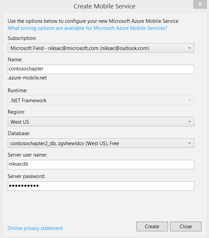Click the 'Use the options below' instruction text
This screenshot has width=209, height=238.
pyautogui.click(x=93, y=21)
